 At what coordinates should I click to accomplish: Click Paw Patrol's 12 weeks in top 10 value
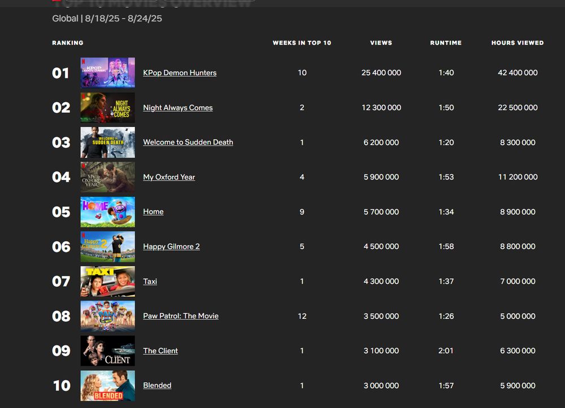302,316
